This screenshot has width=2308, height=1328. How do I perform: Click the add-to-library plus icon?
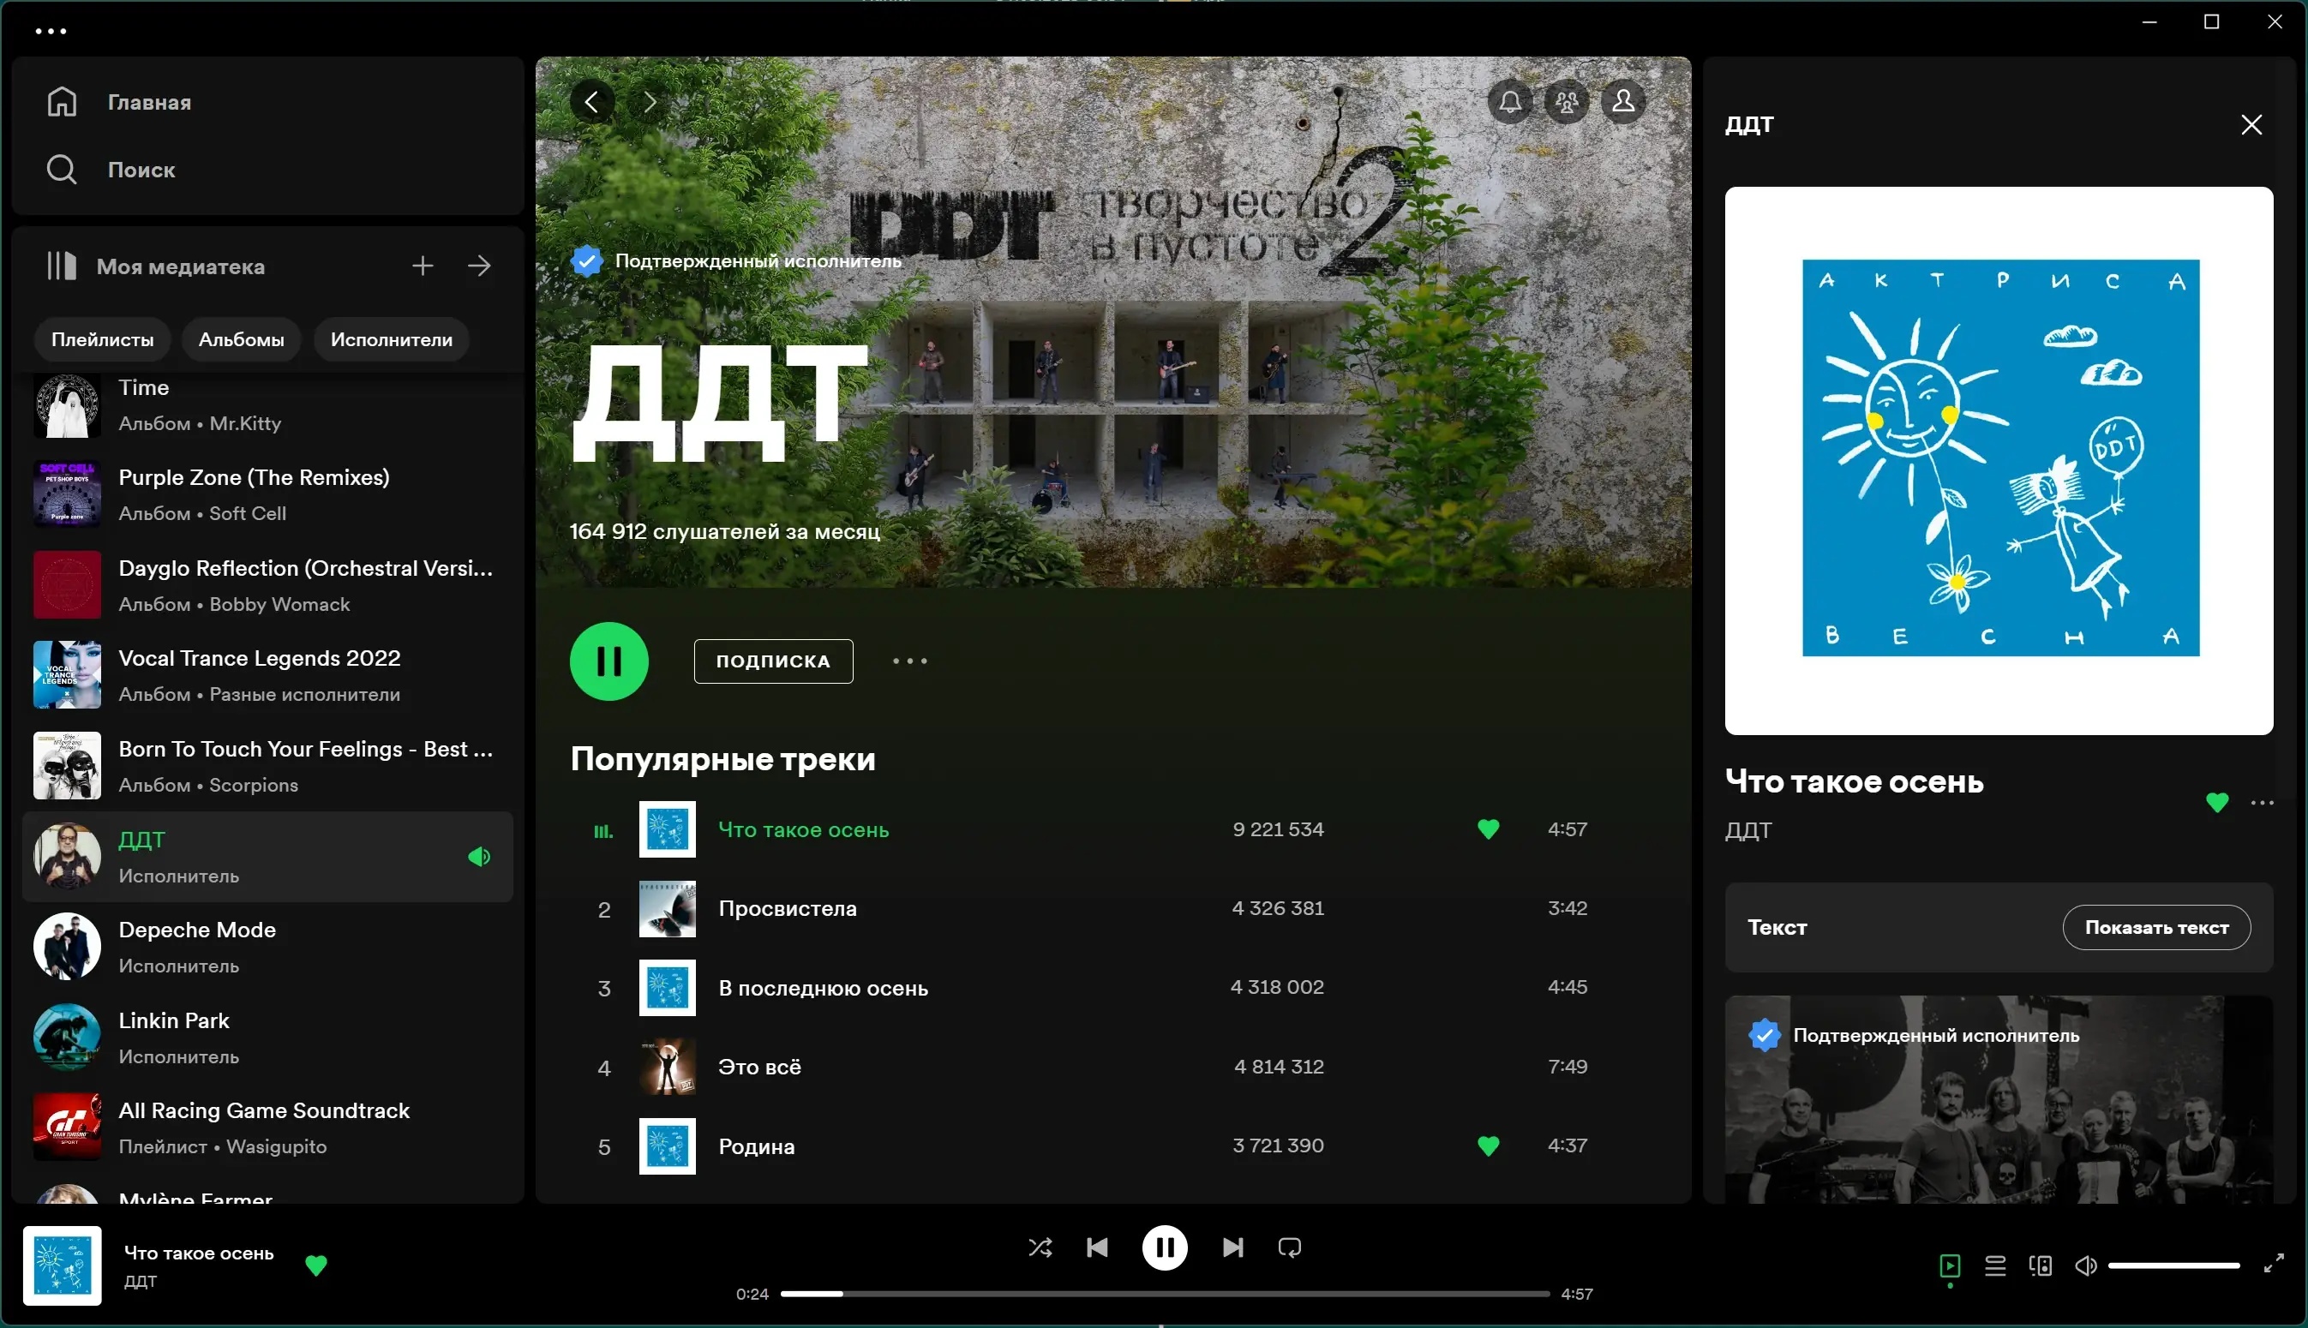coord(423,266)
